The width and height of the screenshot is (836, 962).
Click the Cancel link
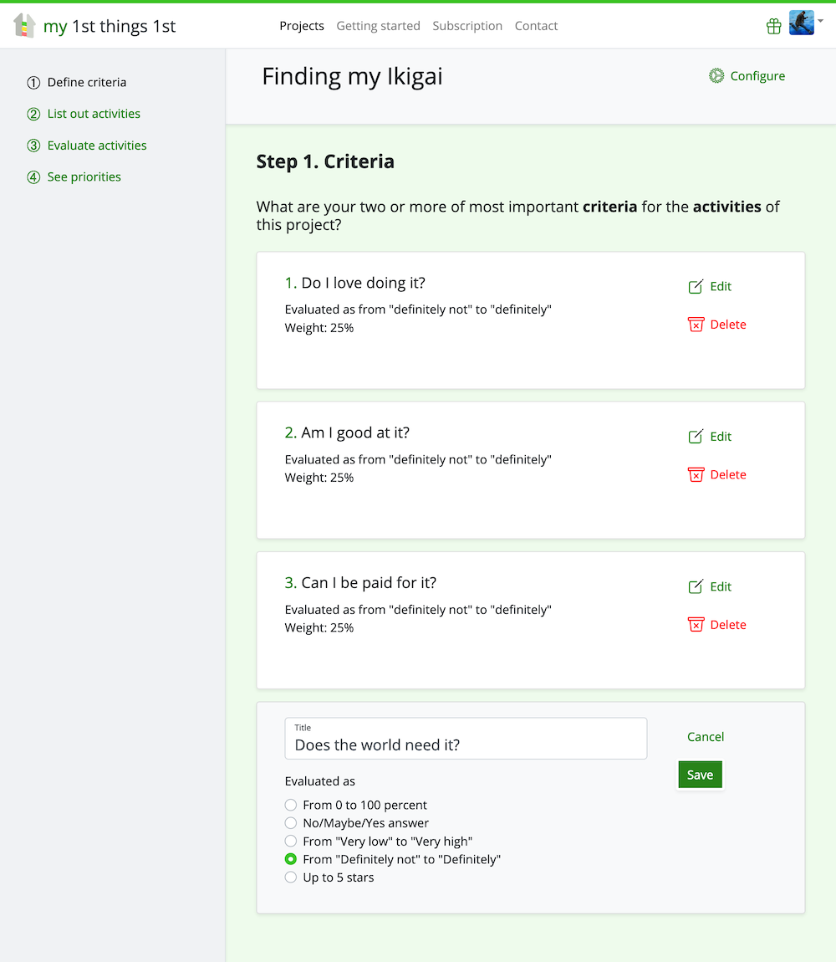click(x=705, y=737)
